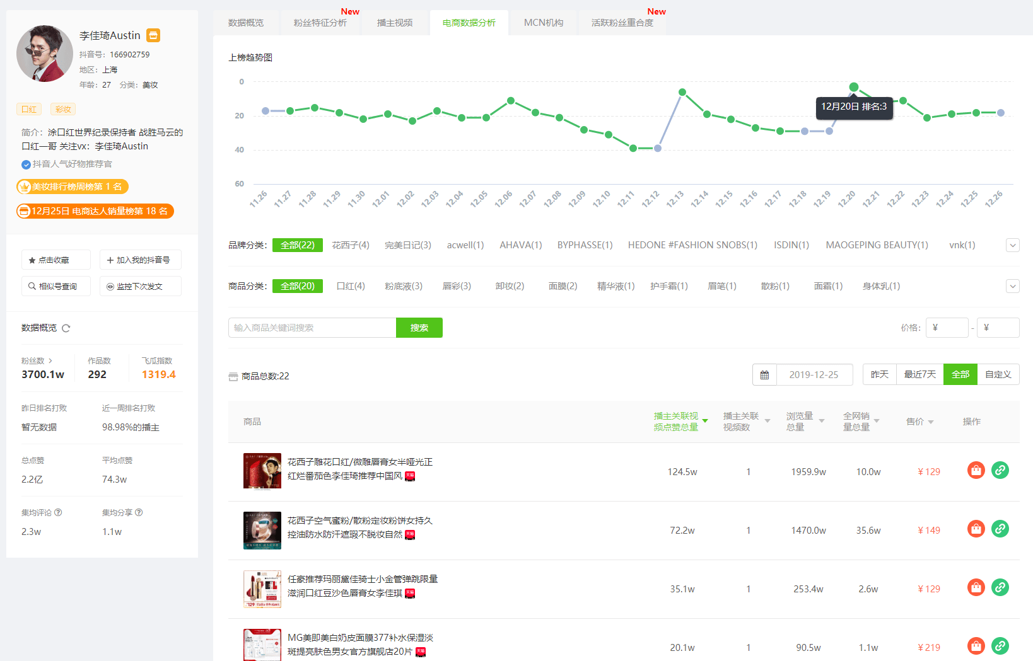1033x661 pixels.
Task: Switch to 粉丝特征分析 tab
Action: (320, 23)
